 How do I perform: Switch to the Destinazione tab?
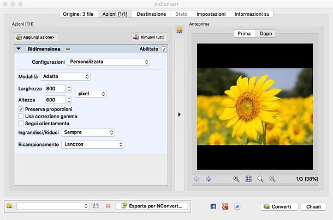coord(151,14)
